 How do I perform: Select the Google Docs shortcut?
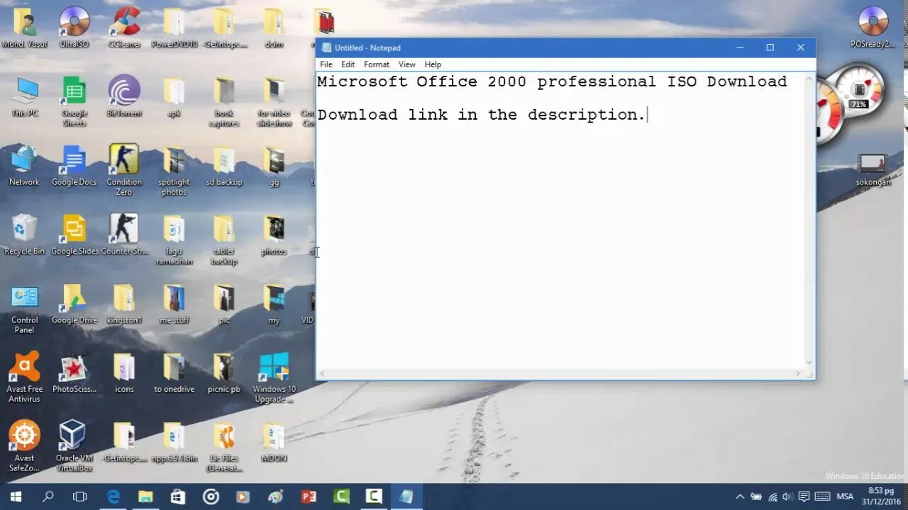[x=74, y=166]
